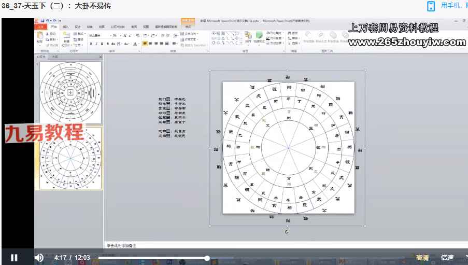The width and height of the screenshot is (468, 265).
Task: Click the Paste icon in the ribbon
Action: click(x=40, y=38)
